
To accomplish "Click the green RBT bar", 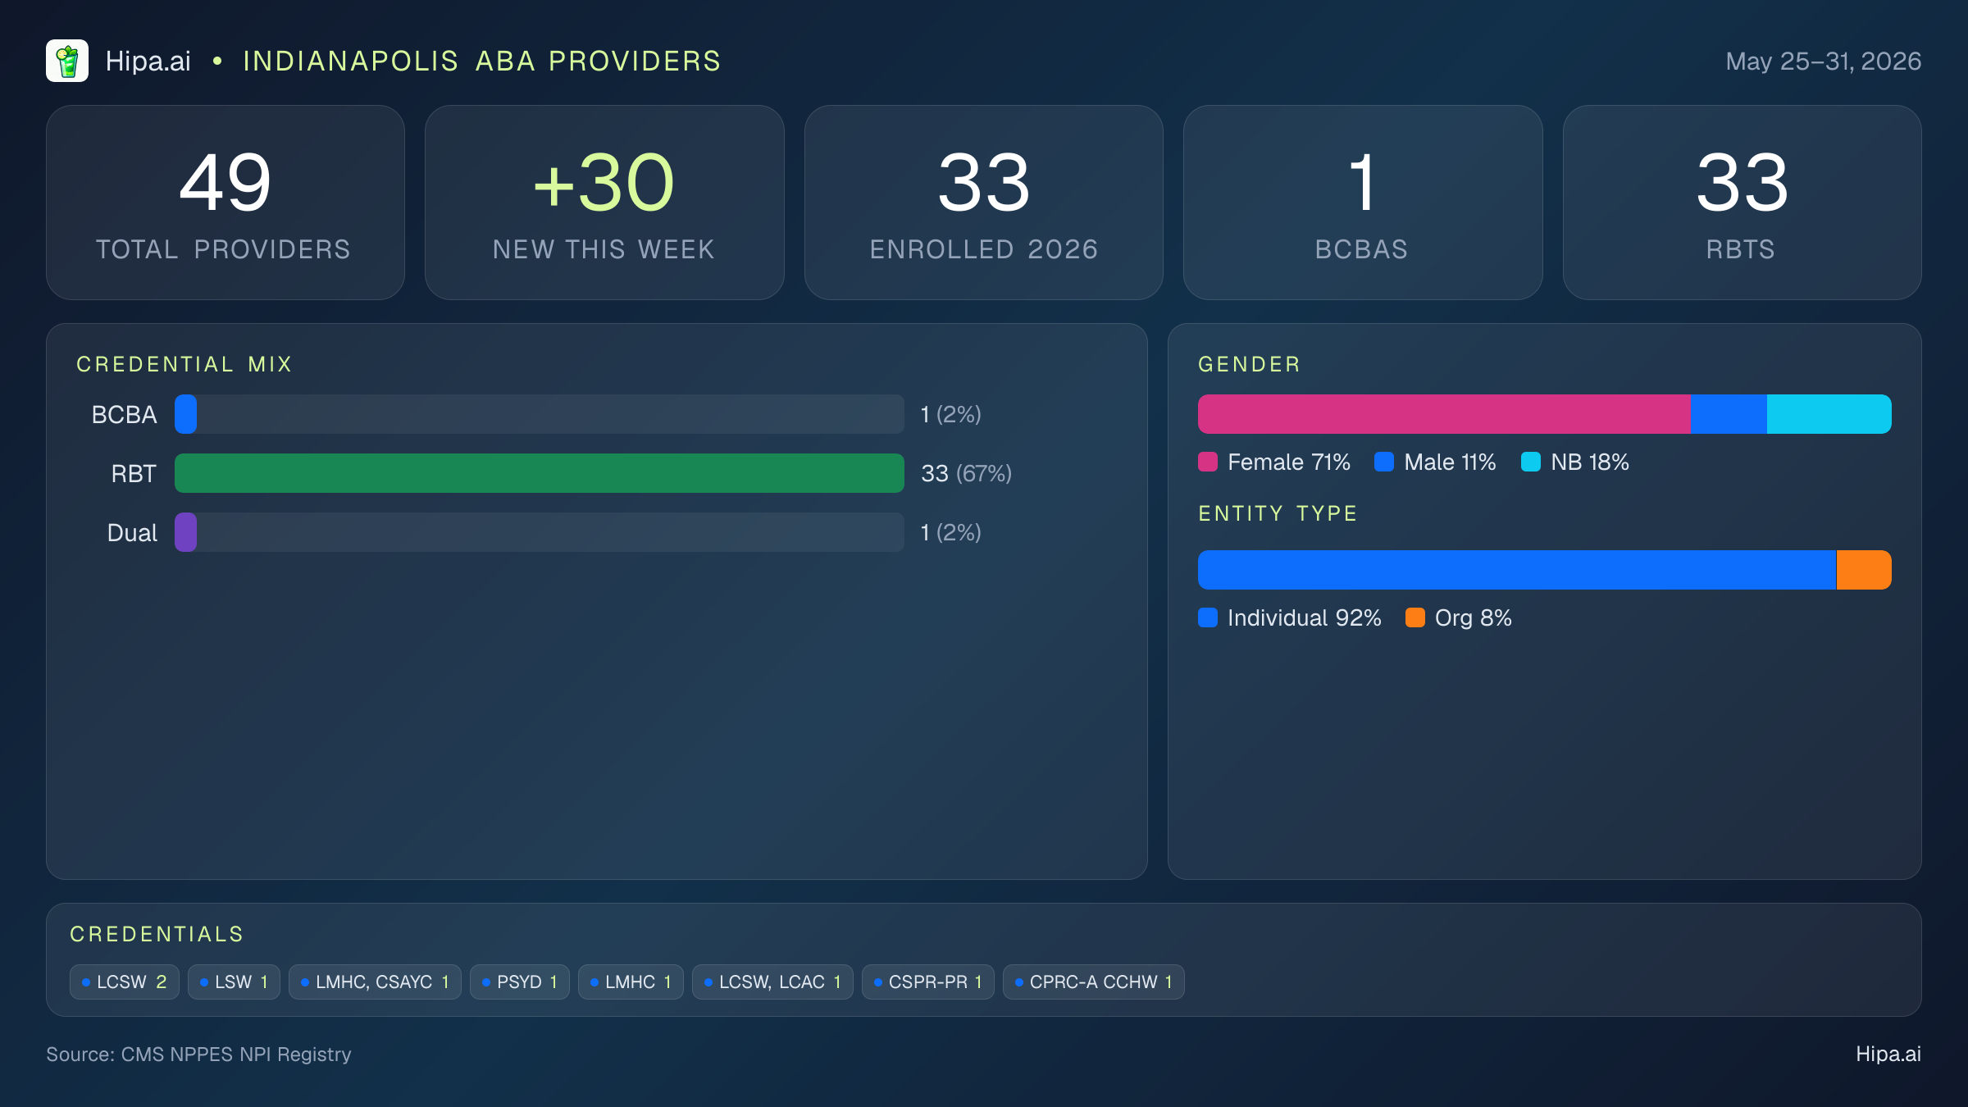I will point(540,473).
